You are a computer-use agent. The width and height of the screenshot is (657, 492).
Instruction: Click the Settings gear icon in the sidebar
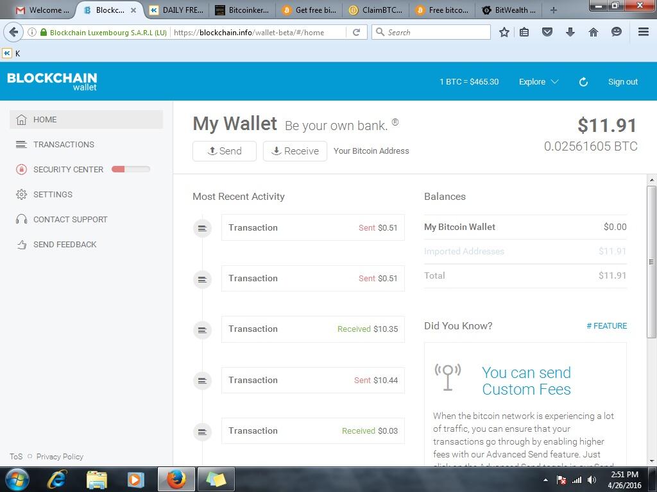pyautogui.click(x=21, y=195)
